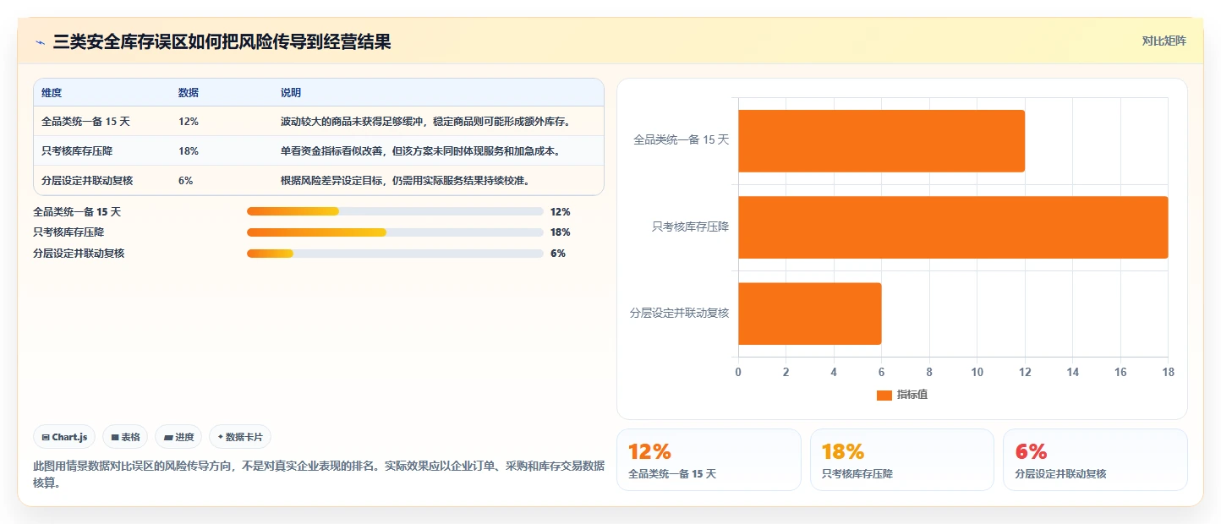
Task: Click the 18% value in the table
Action: 189,150
